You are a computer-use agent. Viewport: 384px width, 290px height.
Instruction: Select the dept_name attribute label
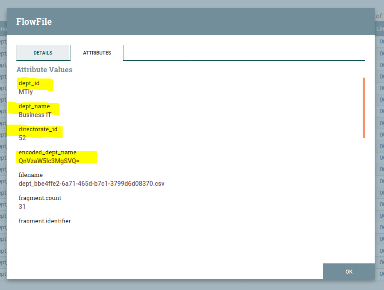pyautogui.click(x=34, y=106)
